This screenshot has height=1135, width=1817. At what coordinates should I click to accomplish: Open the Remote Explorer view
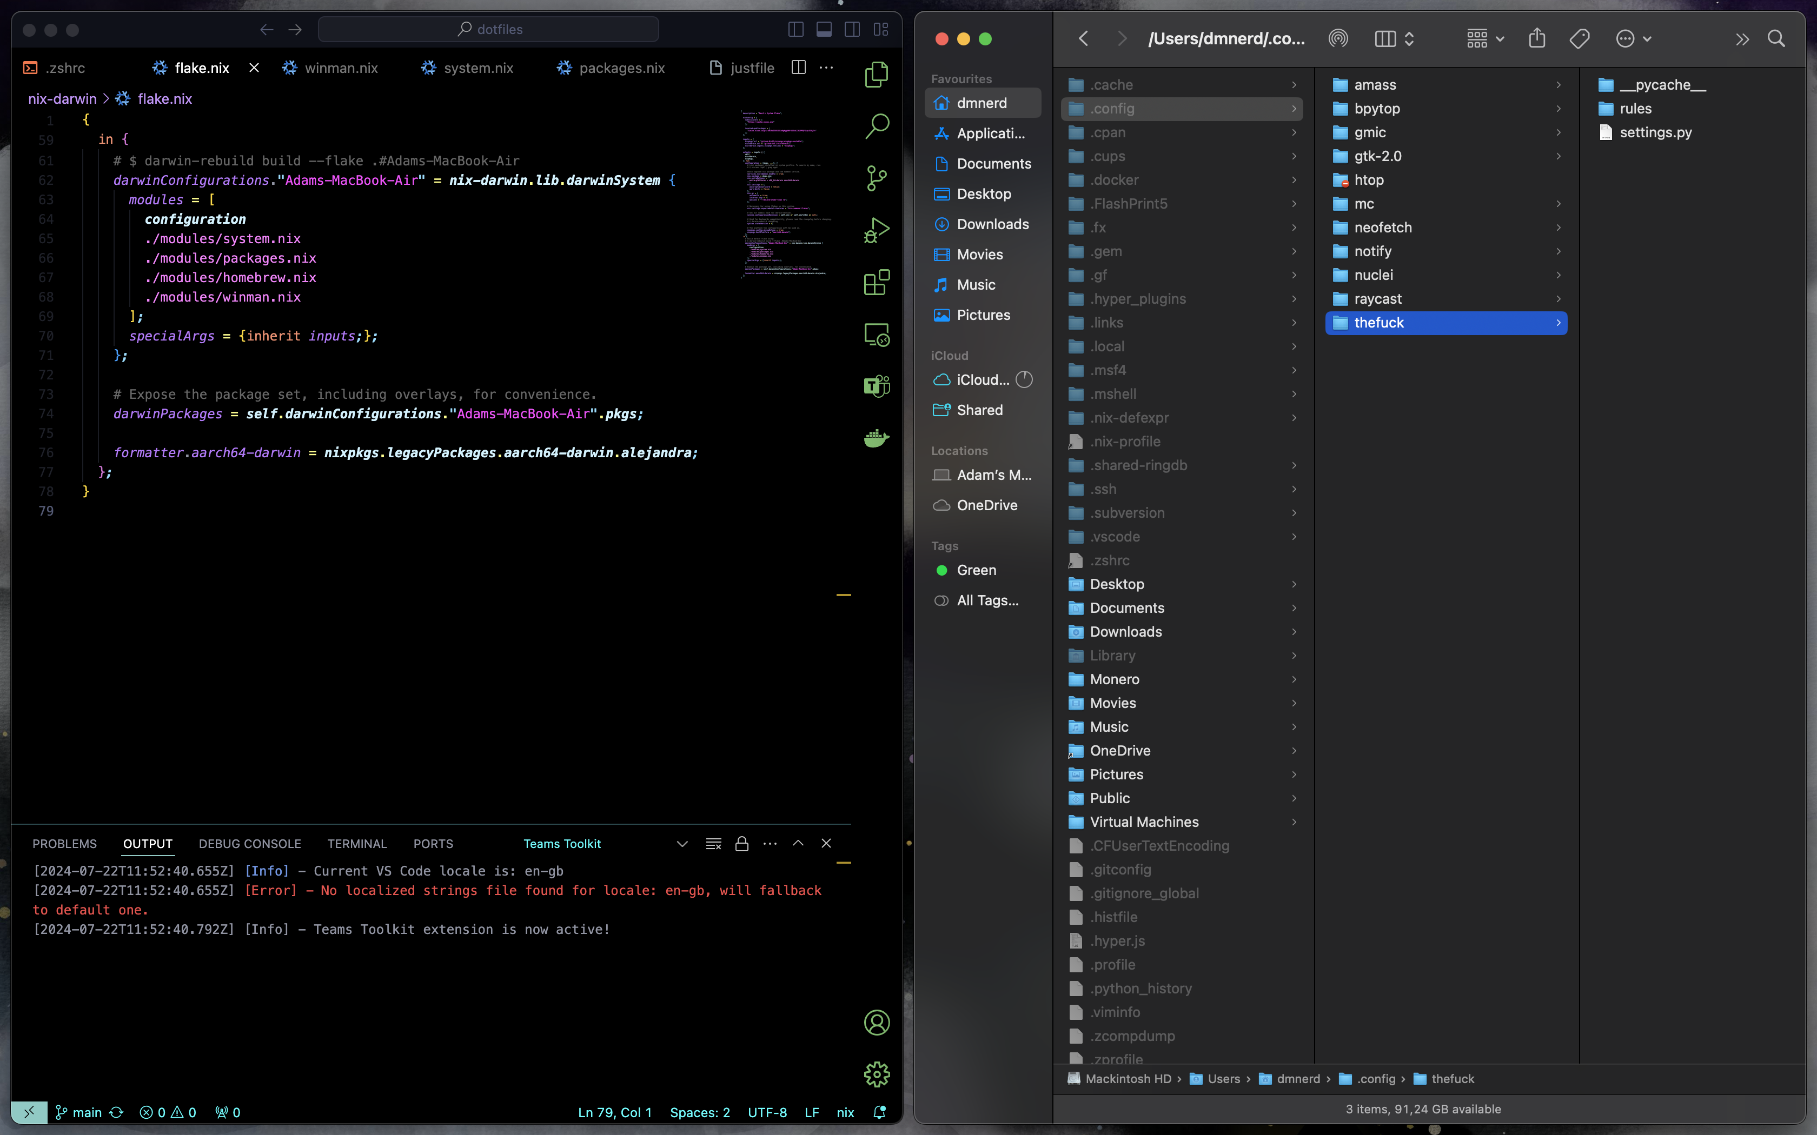876,334
